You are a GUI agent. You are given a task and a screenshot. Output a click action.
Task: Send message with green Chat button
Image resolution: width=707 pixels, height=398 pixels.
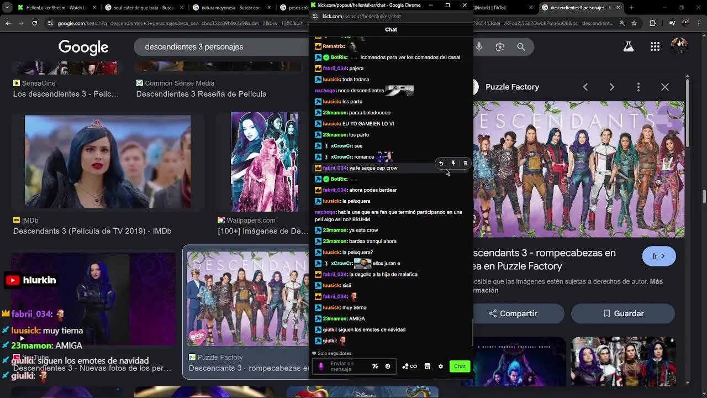[x=460, y=366]
